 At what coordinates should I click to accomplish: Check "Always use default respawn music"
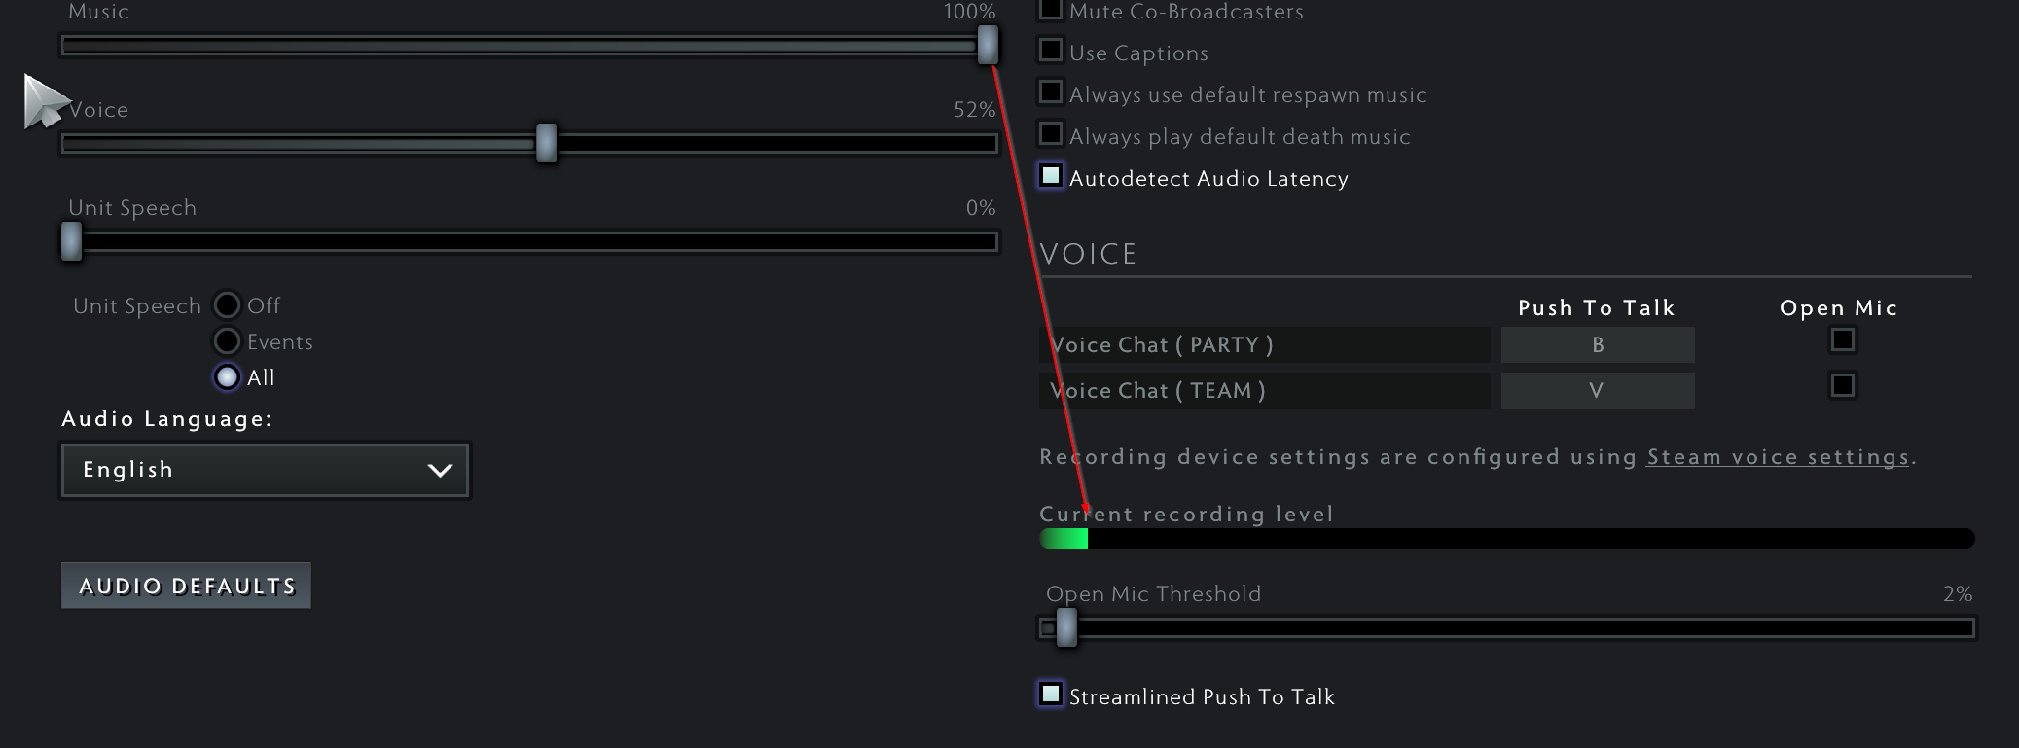(x=1051, y=91)
